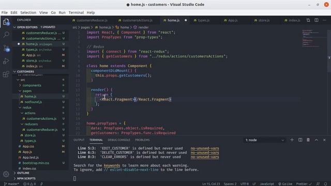
Task: Click the Open Changes icon in editor toolbar
Action: click(308, 20)
